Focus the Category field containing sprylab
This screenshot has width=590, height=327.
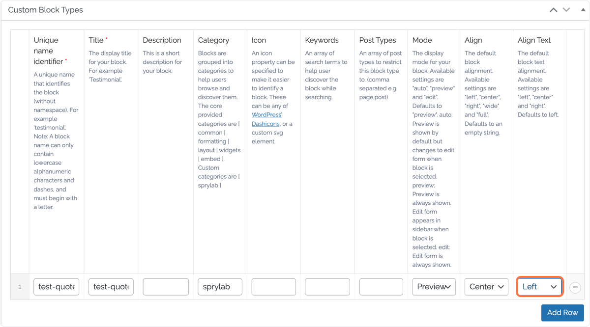pos(220,287)
